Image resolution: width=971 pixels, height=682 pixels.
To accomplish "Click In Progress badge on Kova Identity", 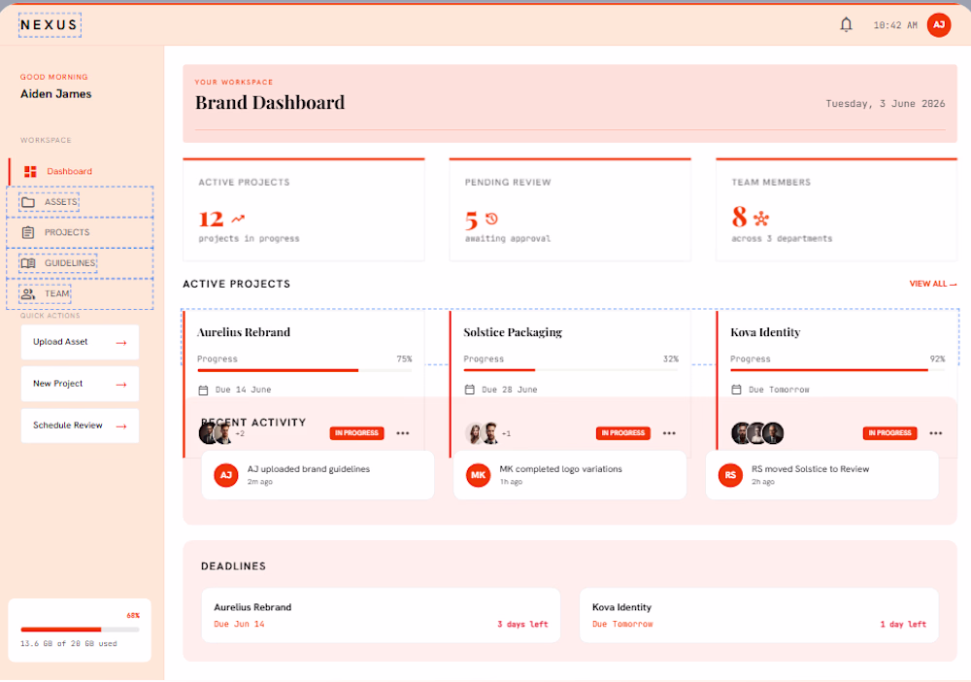I will (889, 433).
